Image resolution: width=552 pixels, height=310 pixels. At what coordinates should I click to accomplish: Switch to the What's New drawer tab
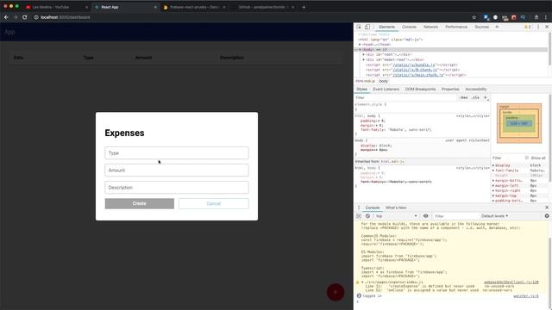pyautogui.click(x=396, y=208)
